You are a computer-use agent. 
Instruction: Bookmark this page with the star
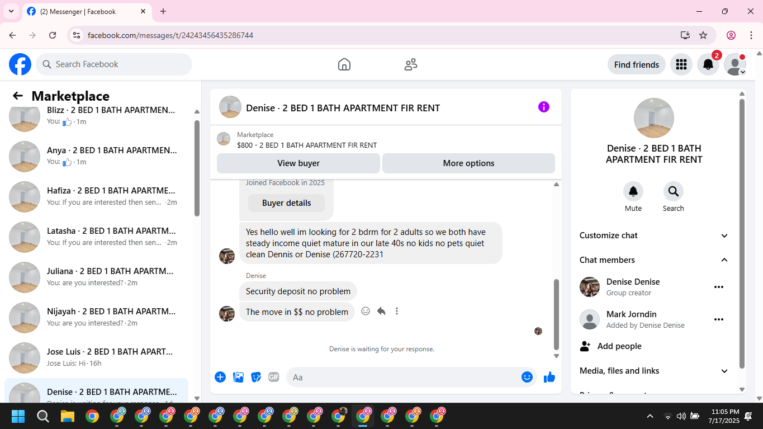703,35
